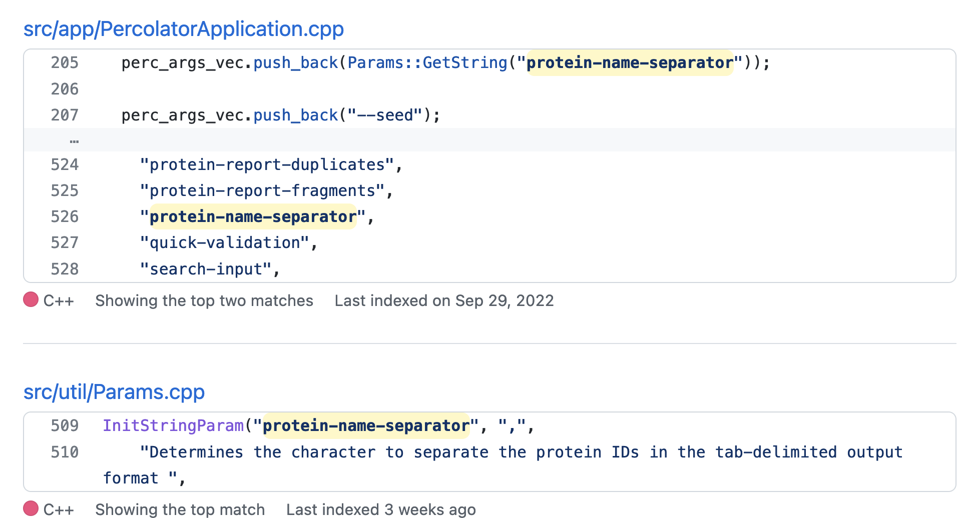Viewport: 961px width, 518px height.
Task: Open src/util/Params.cpp file link
Action: (114, 392)
